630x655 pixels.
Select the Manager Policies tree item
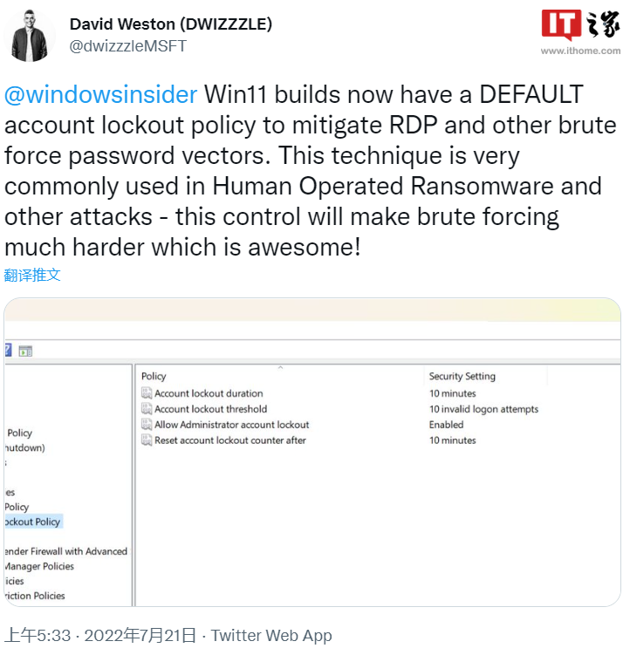tap(38, 566)
